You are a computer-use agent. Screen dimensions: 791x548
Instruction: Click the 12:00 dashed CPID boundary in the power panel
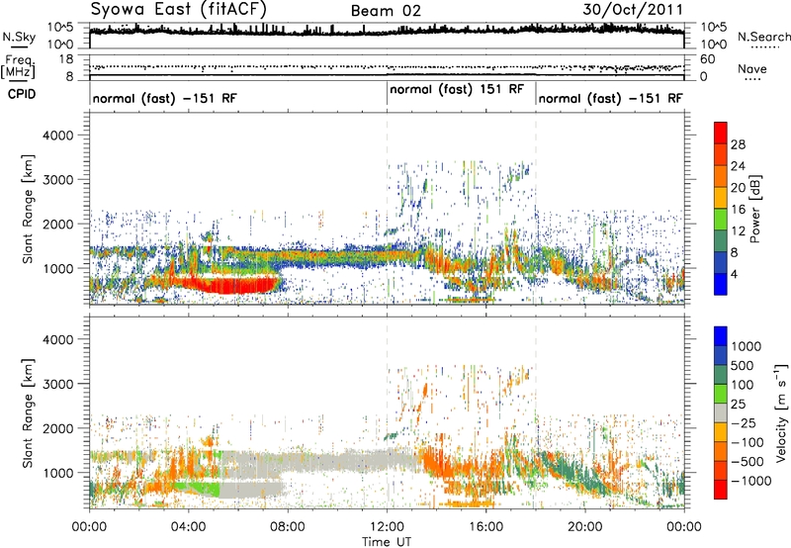[387, 208]
